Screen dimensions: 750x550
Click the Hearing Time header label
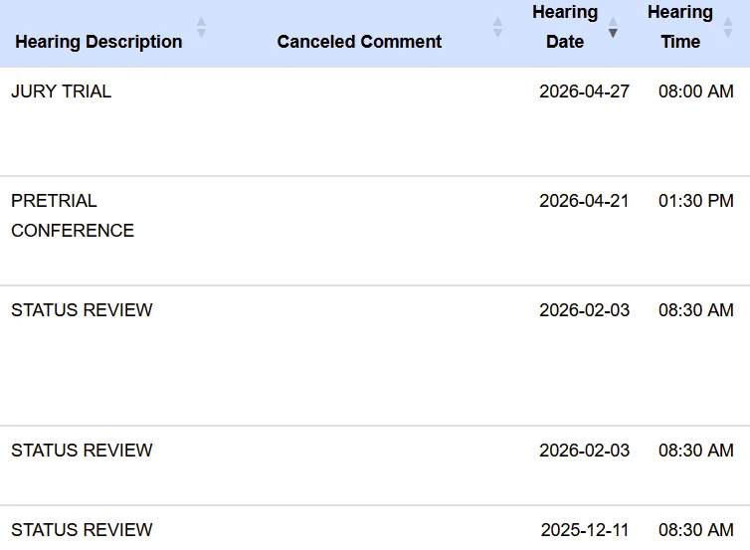point(680,27)
